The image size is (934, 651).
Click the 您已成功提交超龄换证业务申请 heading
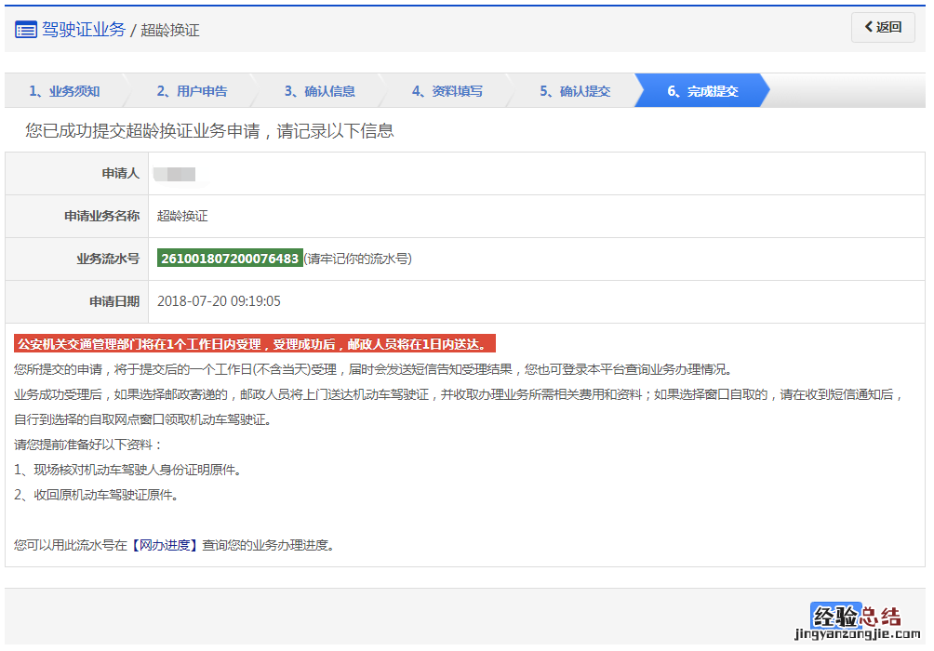(209, 131)
